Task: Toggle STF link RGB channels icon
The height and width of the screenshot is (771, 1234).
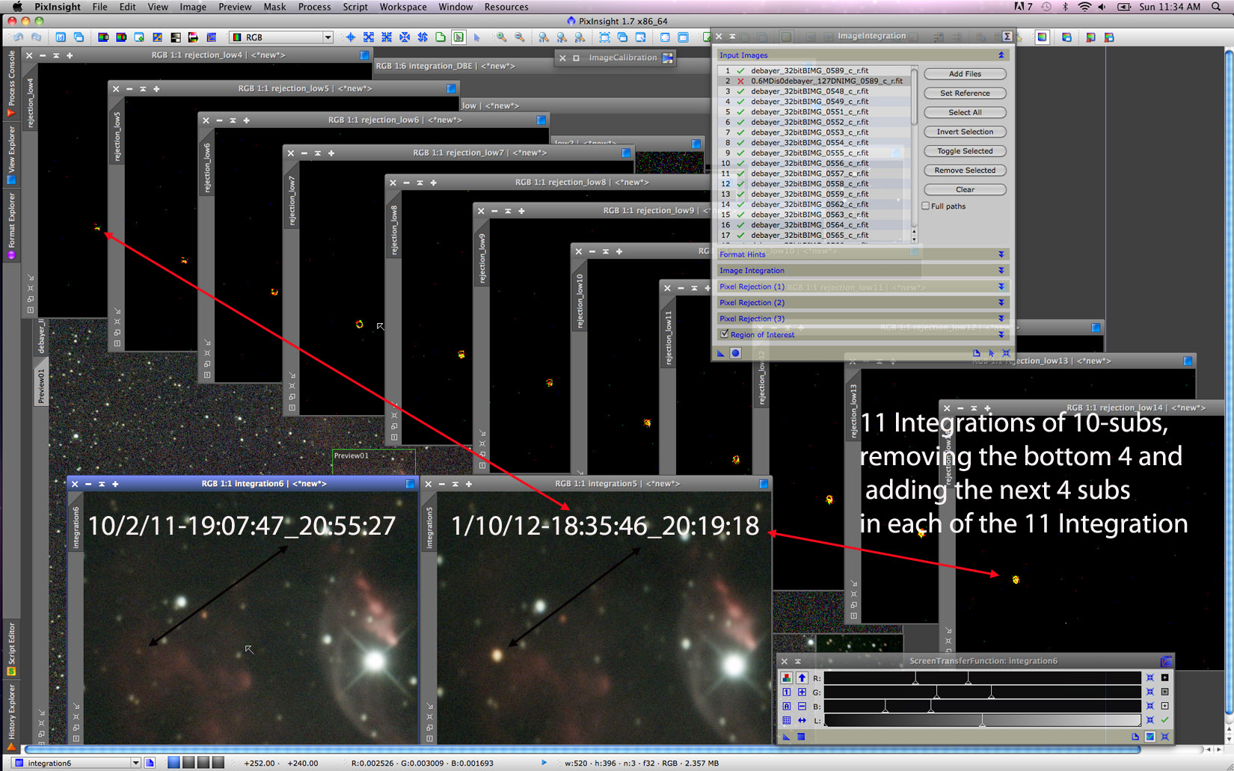Action: coord(786,678)
